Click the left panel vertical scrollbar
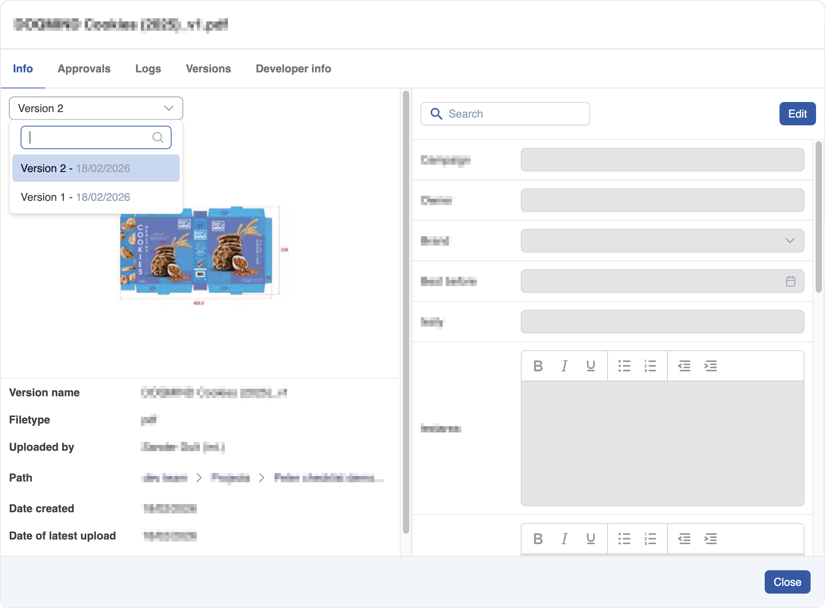Image resolution: width=825 pixels, height=608 pixels. pos(406,311)
